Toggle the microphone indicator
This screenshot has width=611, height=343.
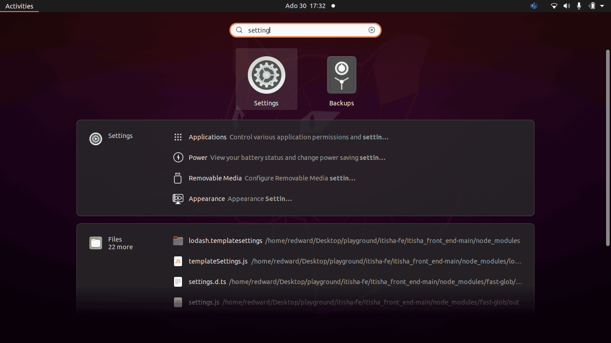click(579, 6)
